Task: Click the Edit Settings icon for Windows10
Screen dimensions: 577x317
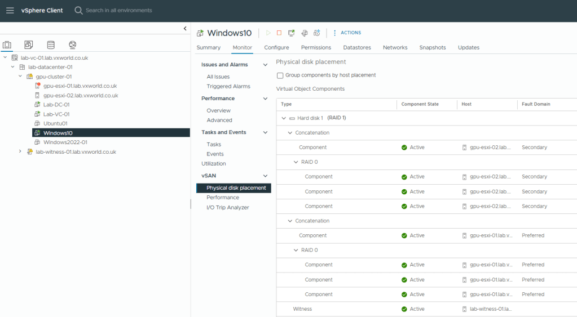Action: 305,33
